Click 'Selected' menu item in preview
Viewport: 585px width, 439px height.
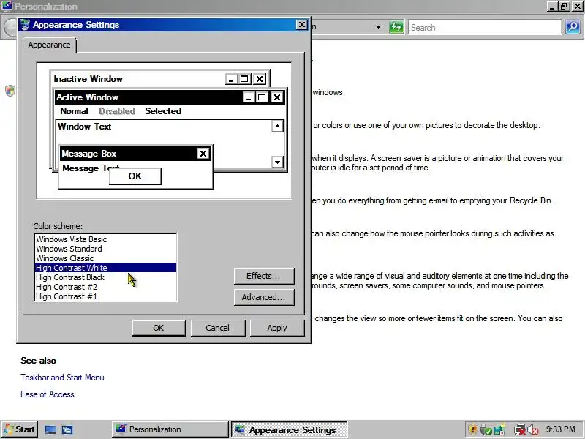coord(163,111)
